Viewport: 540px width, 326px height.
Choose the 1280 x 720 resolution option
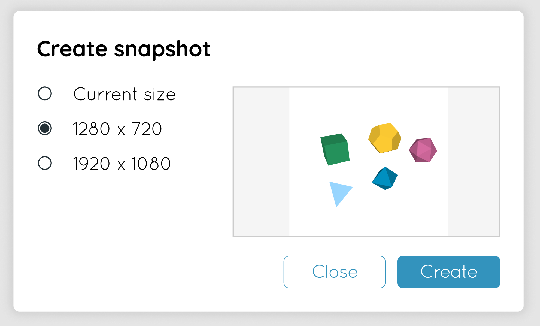click(45, 128)
